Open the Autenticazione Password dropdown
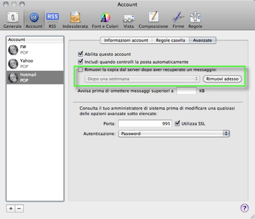The image size is (255, 219). (x=174, y=133)
